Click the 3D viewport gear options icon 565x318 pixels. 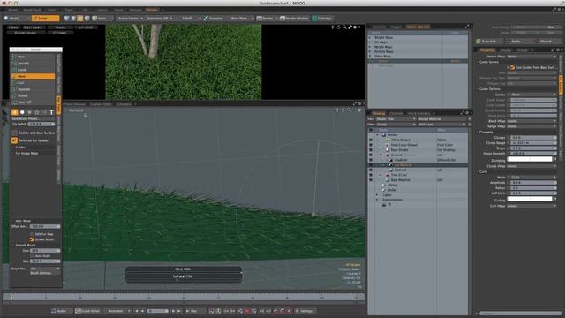[x=359, y=110]
